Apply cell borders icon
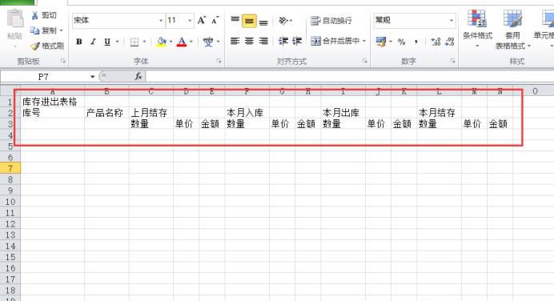This screenshot has height=301, width=554. pyautogui.click(x=134, y=42)
